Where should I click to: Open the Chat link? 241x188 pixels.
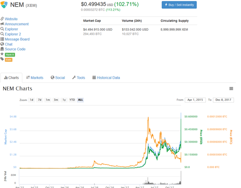click(9, 44)
